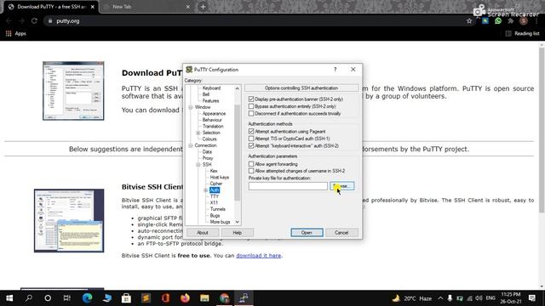545x306 pixels.
Task: Select Behaviour in the category tree
Action: pos(212,120)
